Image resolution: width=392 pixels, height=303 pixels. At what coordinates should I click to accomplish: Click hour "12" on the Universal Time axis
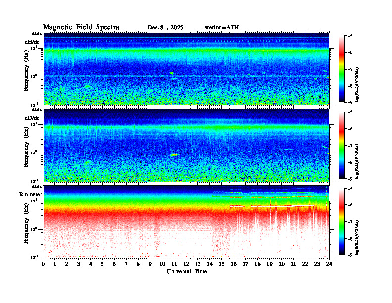186,264
